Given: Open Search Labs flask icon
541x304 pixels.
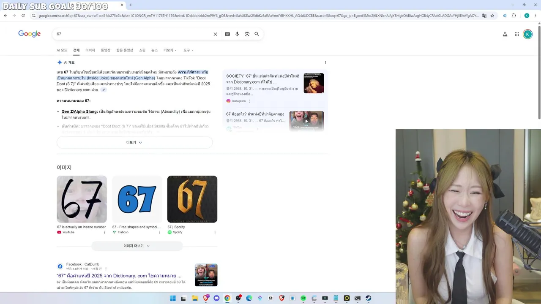Looking at the screenshot, I should click(x=505, y=34).
